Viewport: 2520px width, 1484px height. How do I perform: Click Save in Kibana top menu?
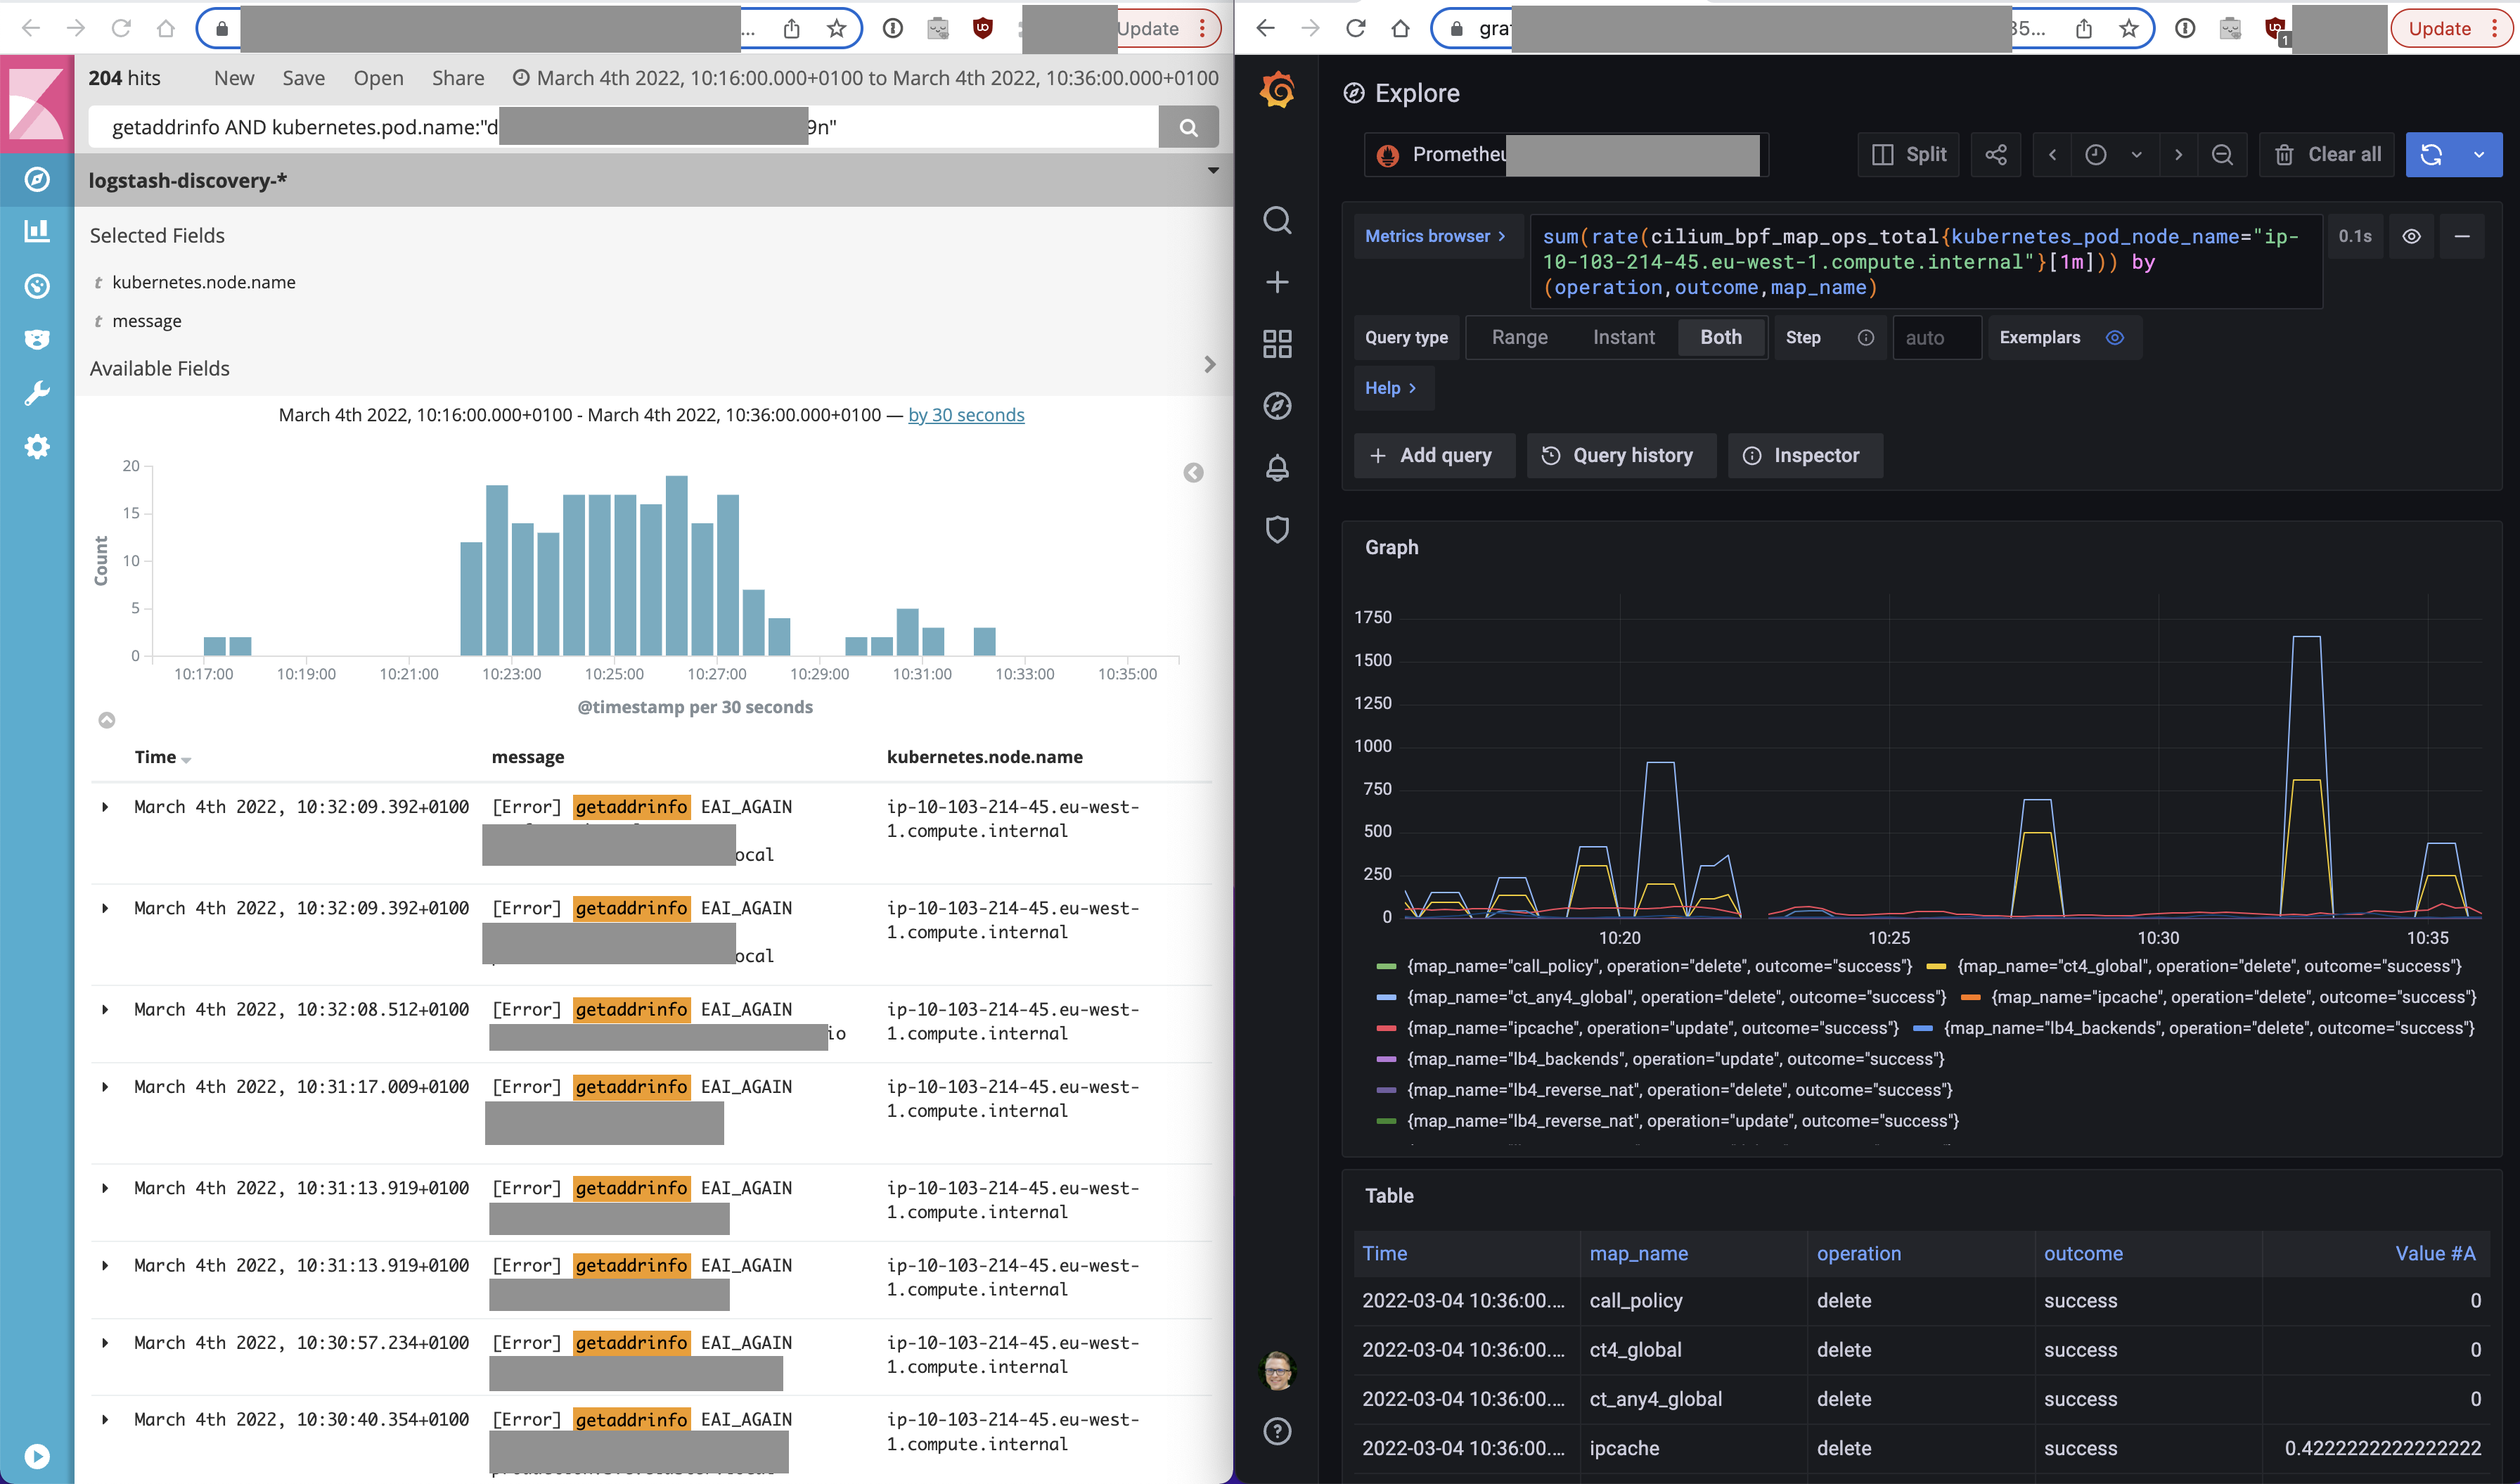coord(303,78)
